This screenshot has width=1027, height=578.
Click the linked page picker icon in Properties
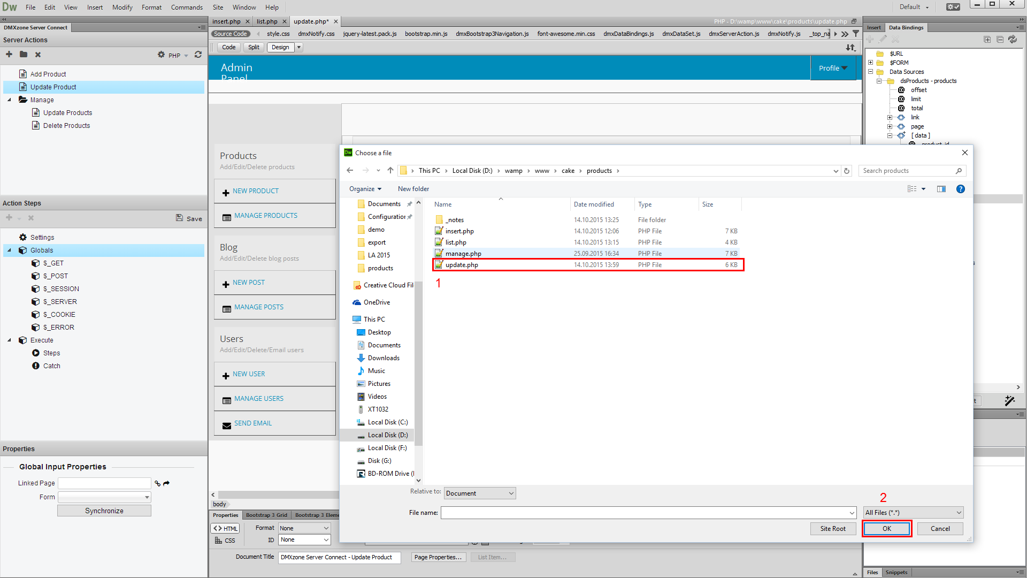[157, 483]
